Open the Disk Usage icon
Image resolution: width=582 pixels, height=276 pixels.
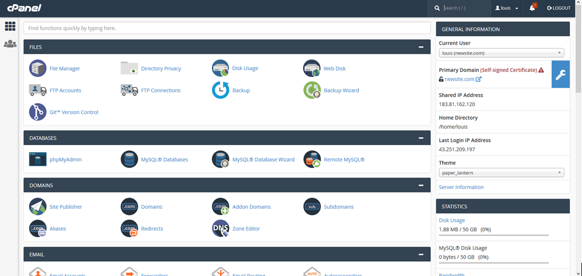coord(221,68)
